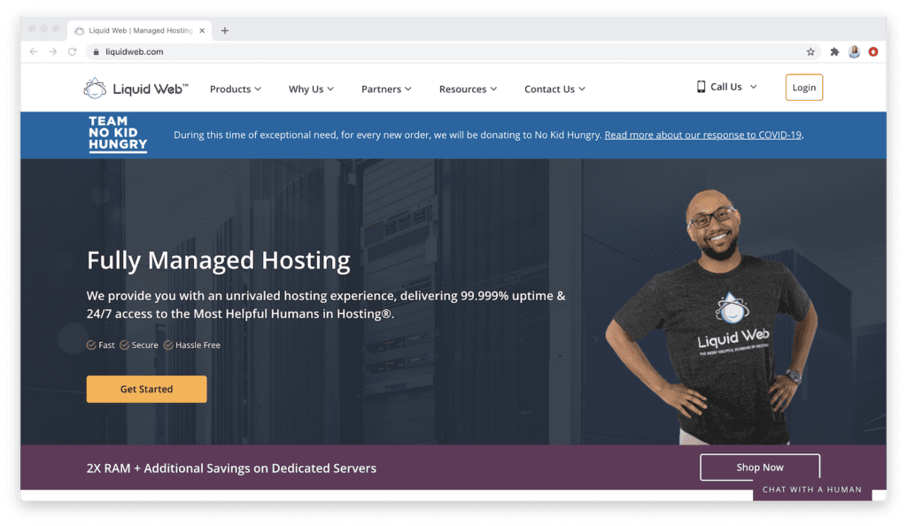Click the man in Liquid Web t-shirt image
907x526 pixels.
(x=711, y=317)
